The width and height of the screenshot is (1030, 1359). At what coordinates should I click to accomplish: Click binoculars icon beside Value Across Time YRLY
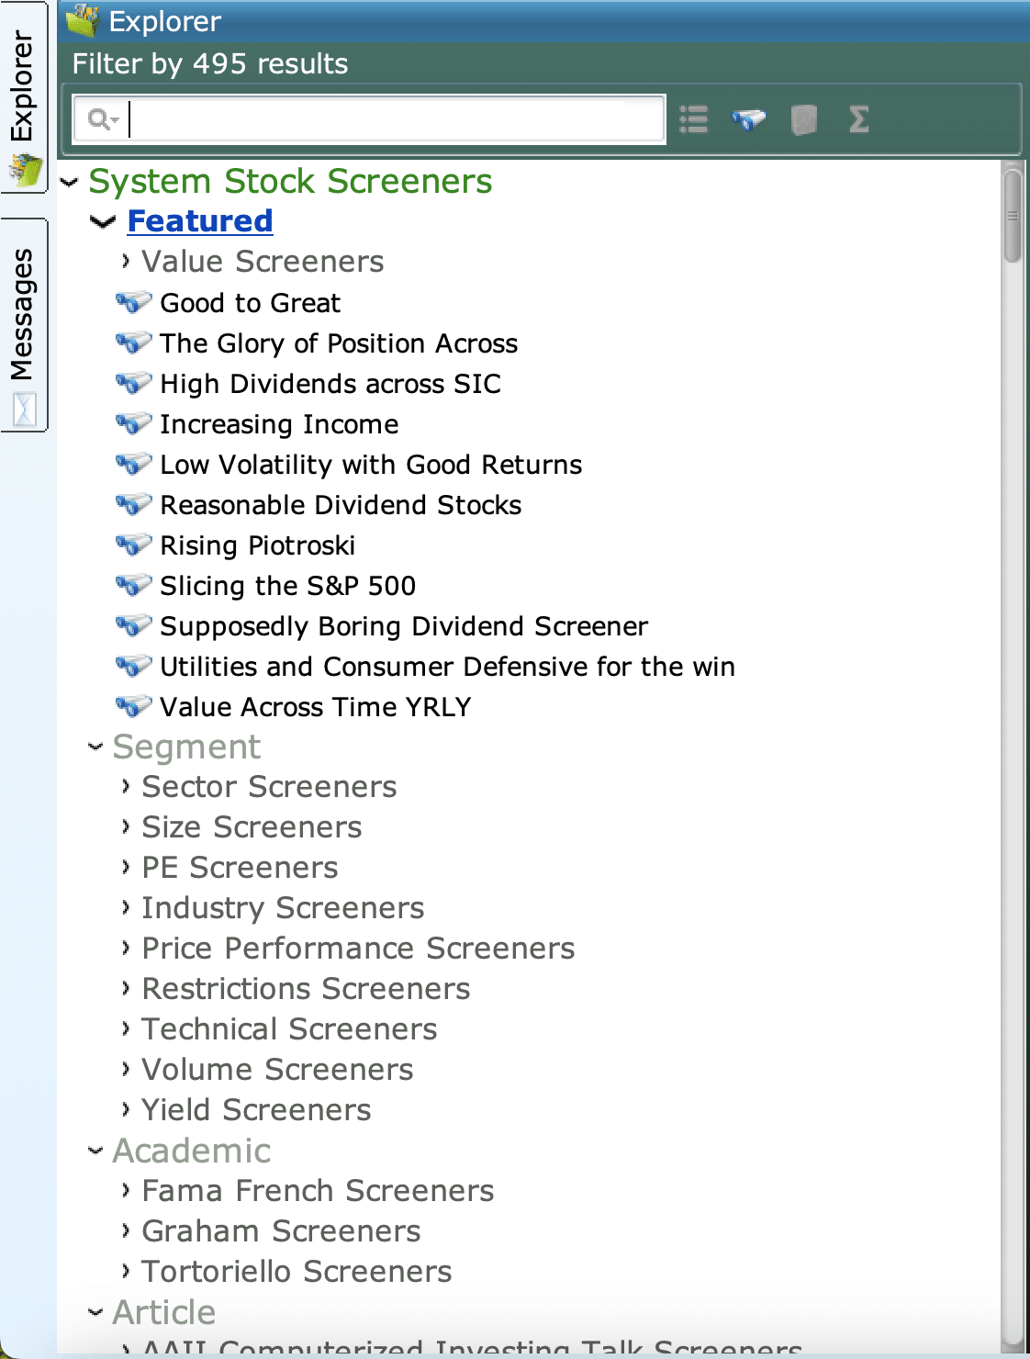[x=133, y=706]
